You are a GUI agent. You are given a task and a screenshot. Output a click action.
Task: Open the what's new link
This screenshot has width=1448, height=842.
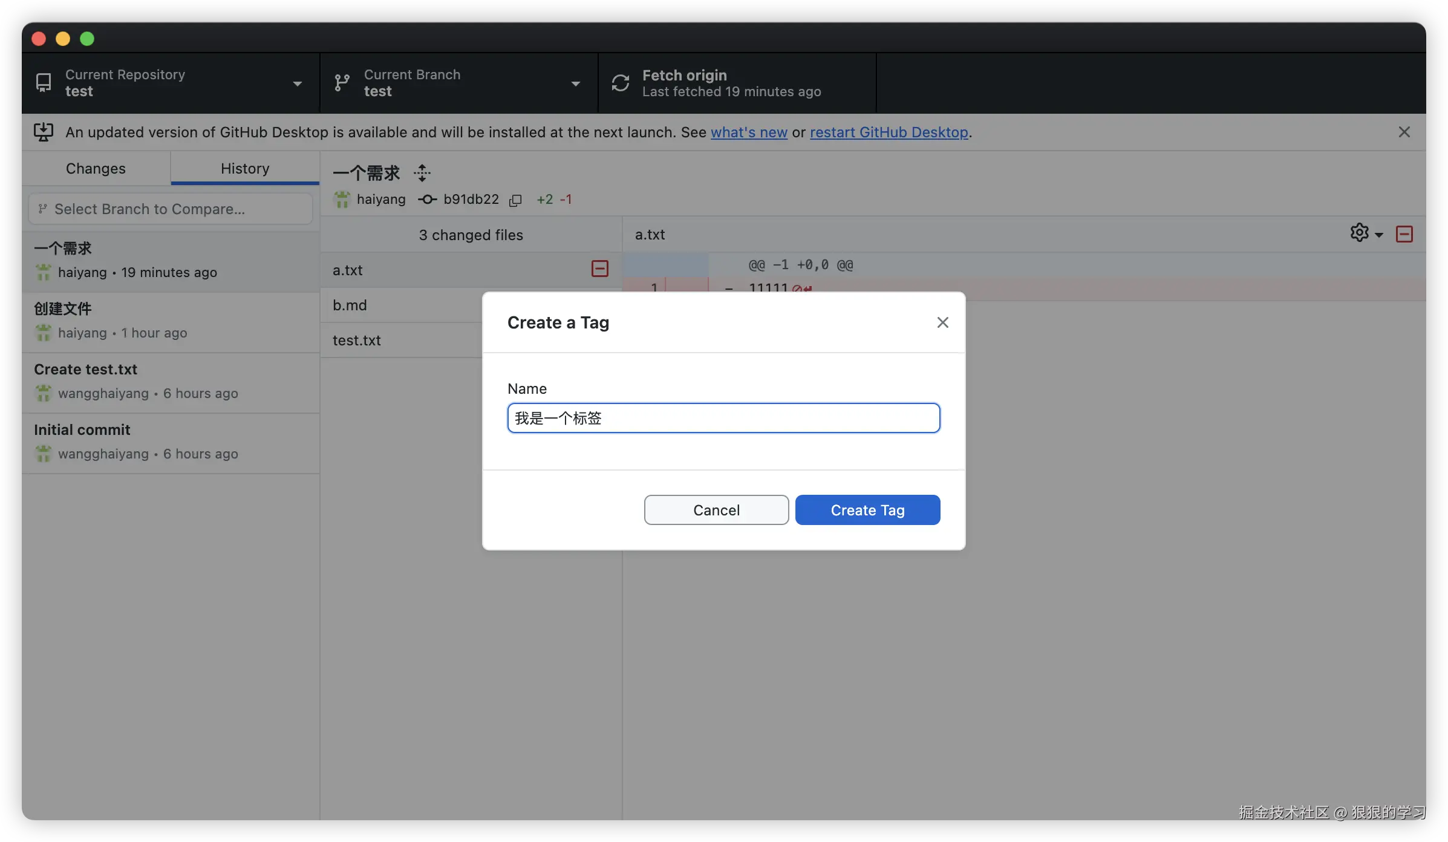pyautogui.click(x=748, y=132)
